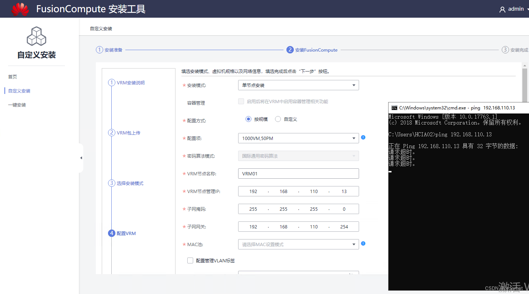Open 首页 from the sidebar
The width and height of the screenshot is (529, 294).
click(x=12, y=77)
